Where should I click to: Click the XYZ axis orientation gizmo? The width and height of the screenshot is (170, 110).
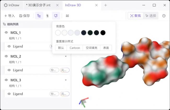pyautogui.click(x=83, y=102)
